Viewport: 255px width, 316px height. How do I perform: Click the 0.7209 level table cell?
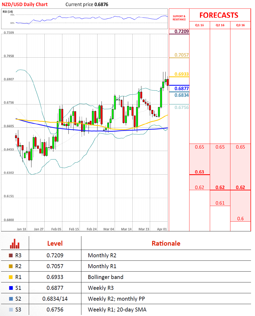click(55, 255)
